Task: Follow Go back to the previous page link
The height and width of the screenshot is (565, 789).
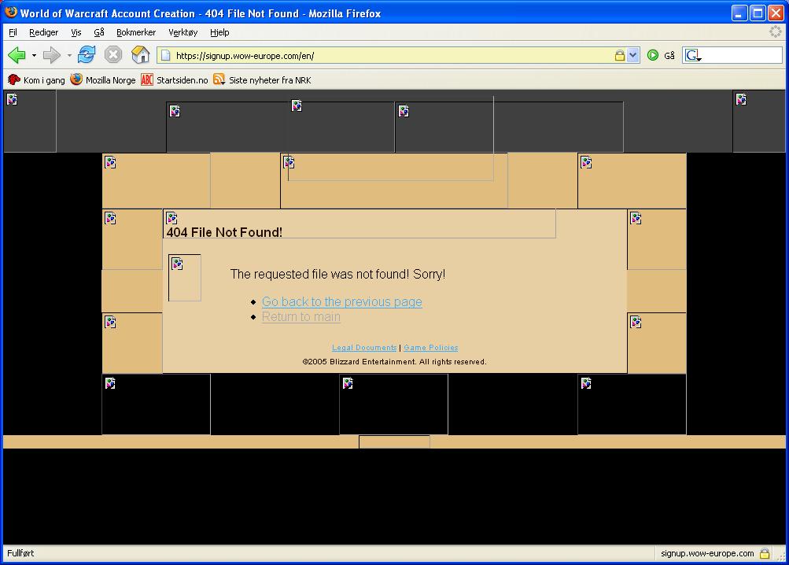Action: pos(341,301)
